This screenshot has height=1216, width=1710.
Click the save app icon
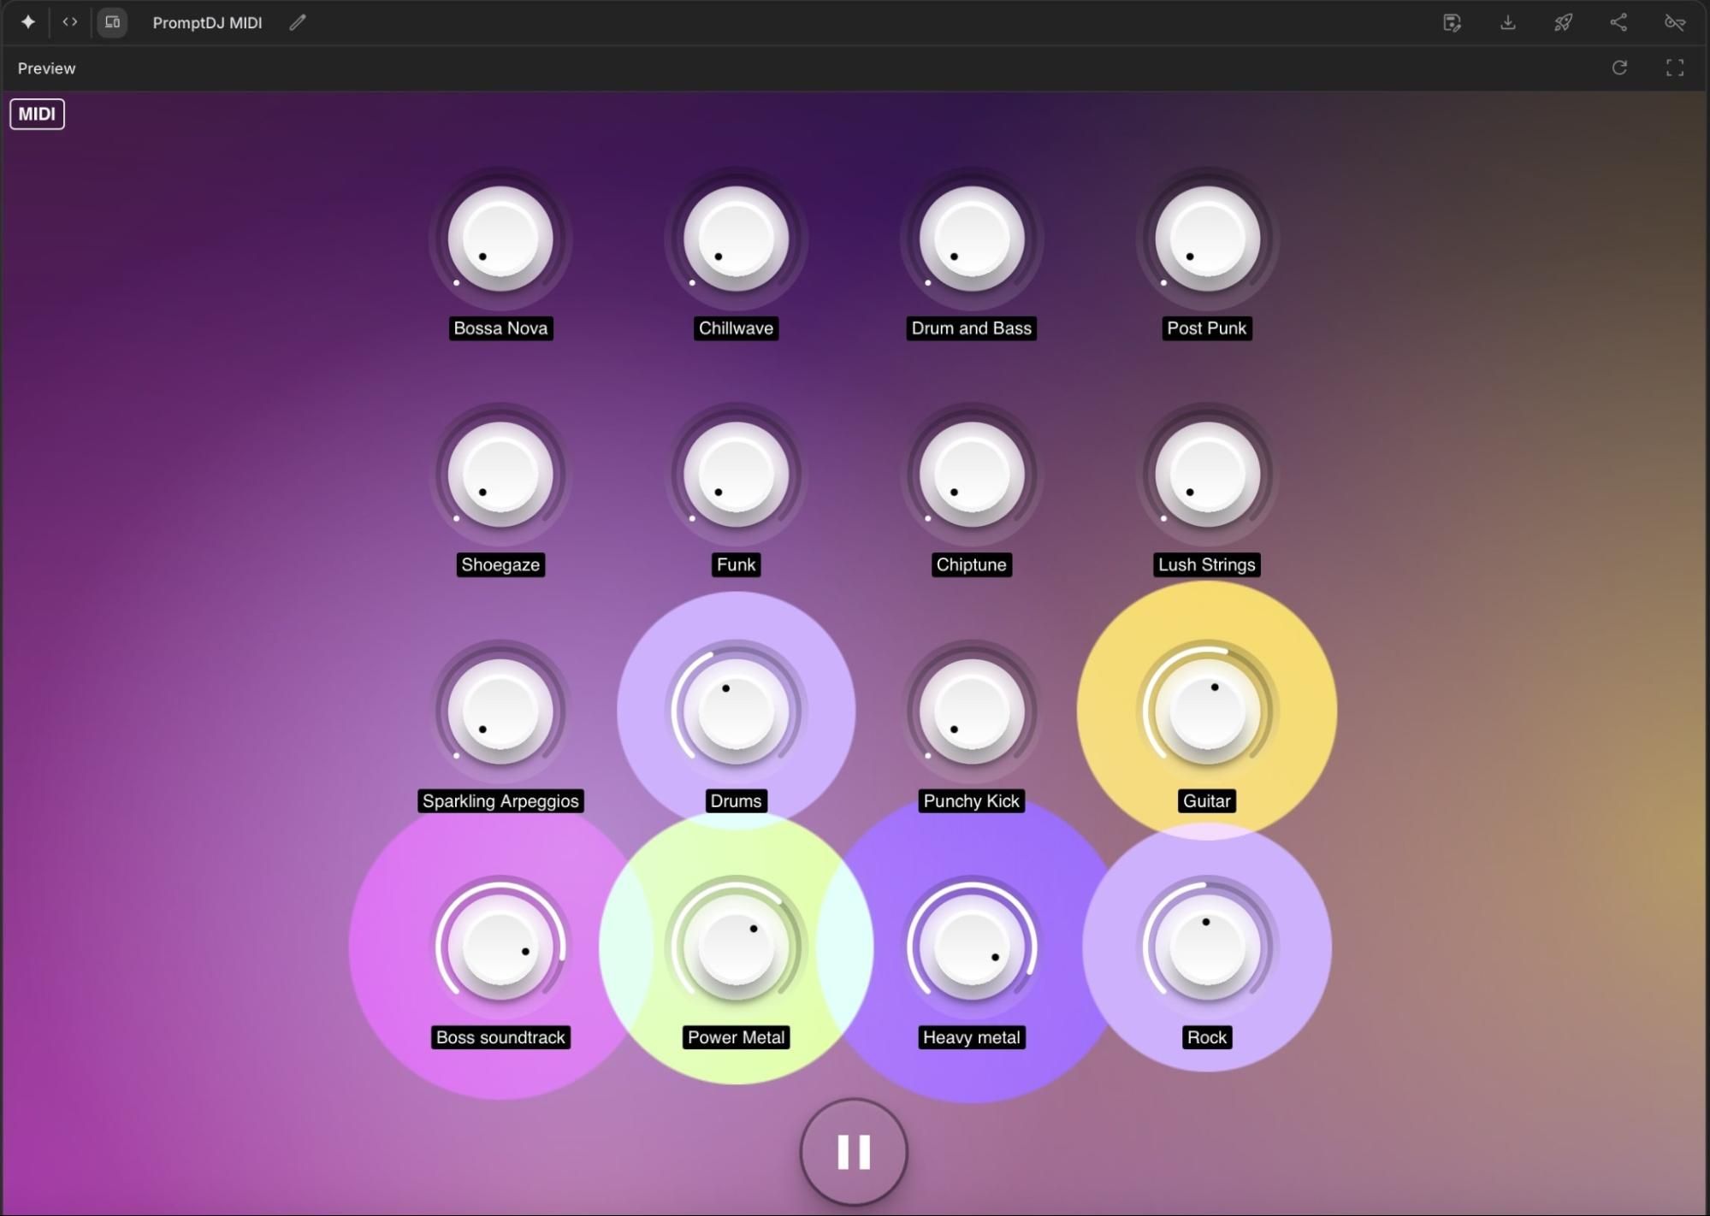1452,22
